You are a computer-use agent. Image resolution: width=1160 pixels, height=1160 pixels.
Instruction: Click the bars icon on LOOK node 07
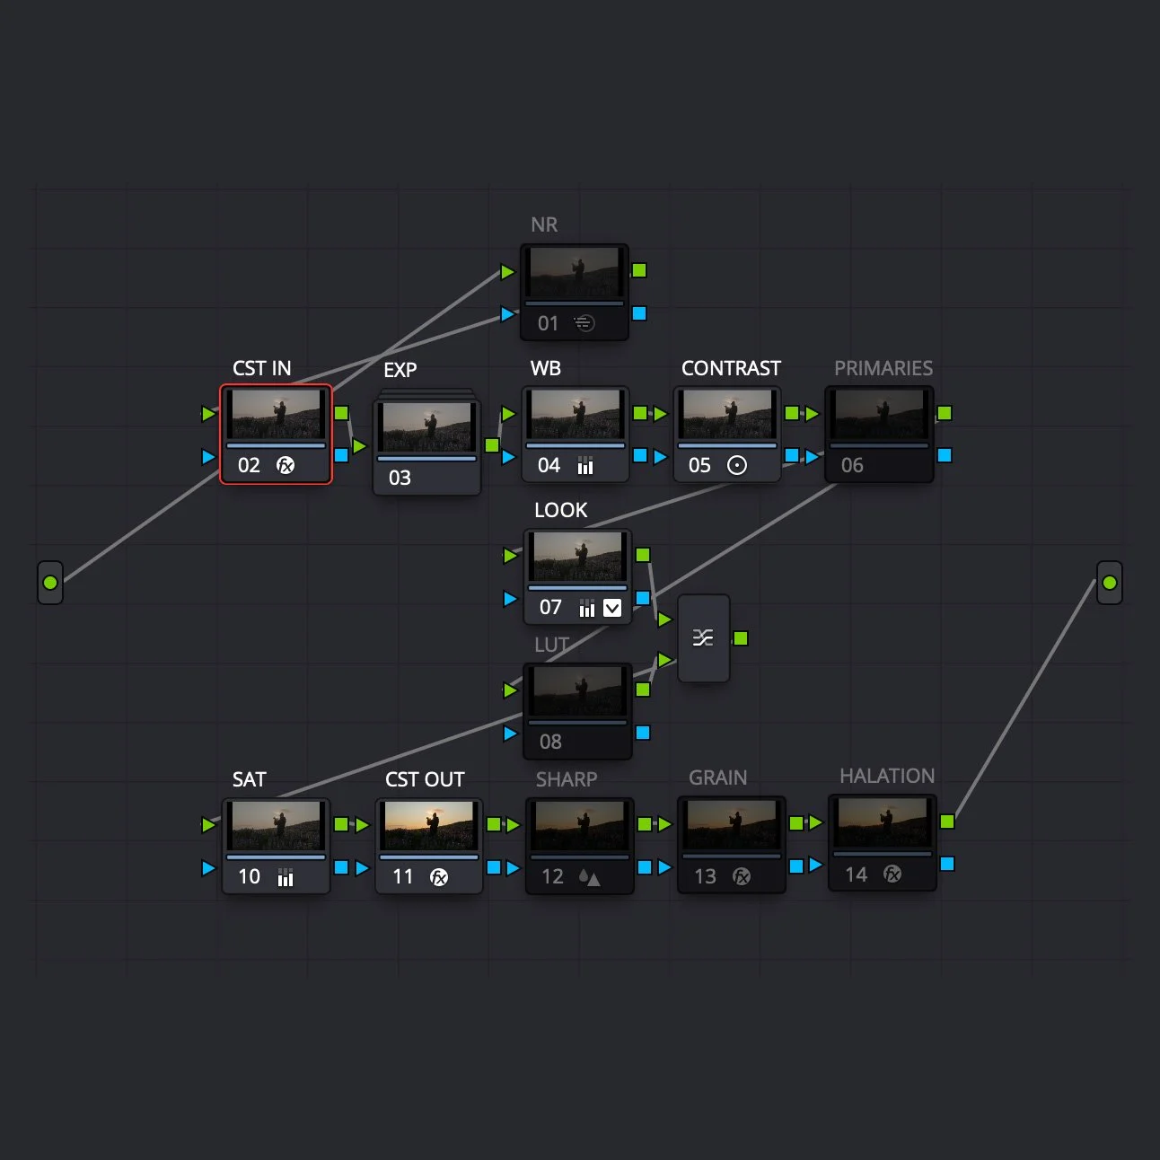pyautogui.click(x=588, y=608)
